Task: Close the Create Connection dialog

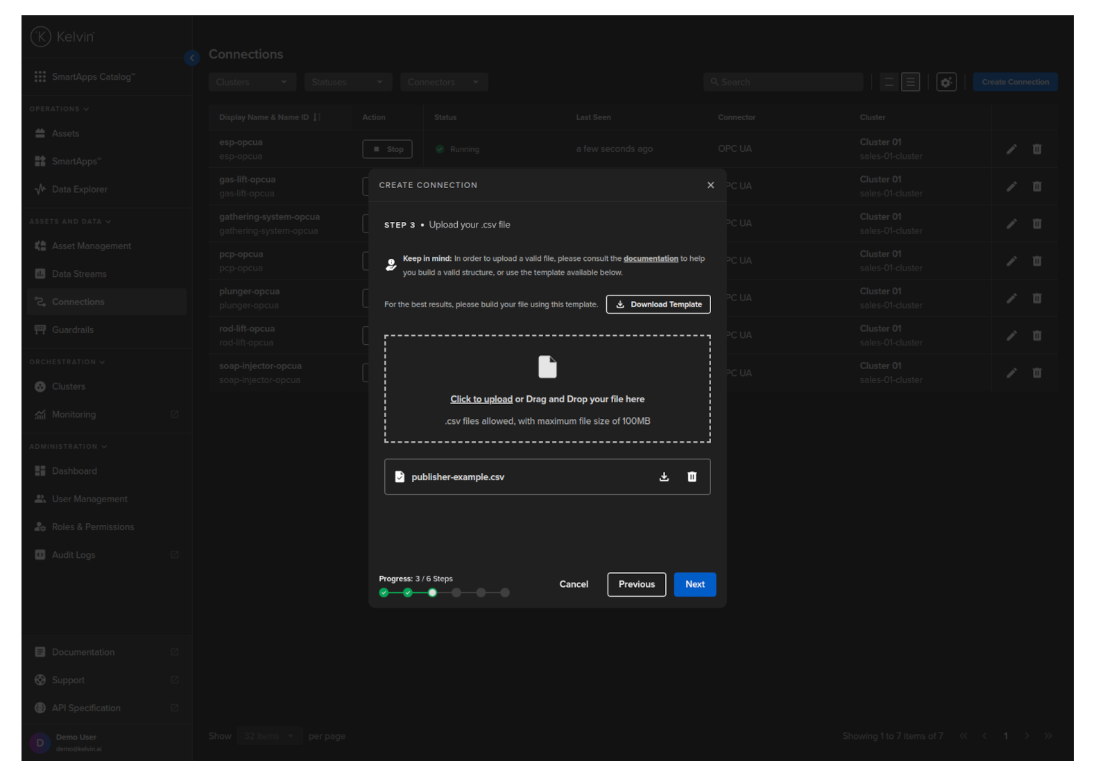Action: coord(710,185)
